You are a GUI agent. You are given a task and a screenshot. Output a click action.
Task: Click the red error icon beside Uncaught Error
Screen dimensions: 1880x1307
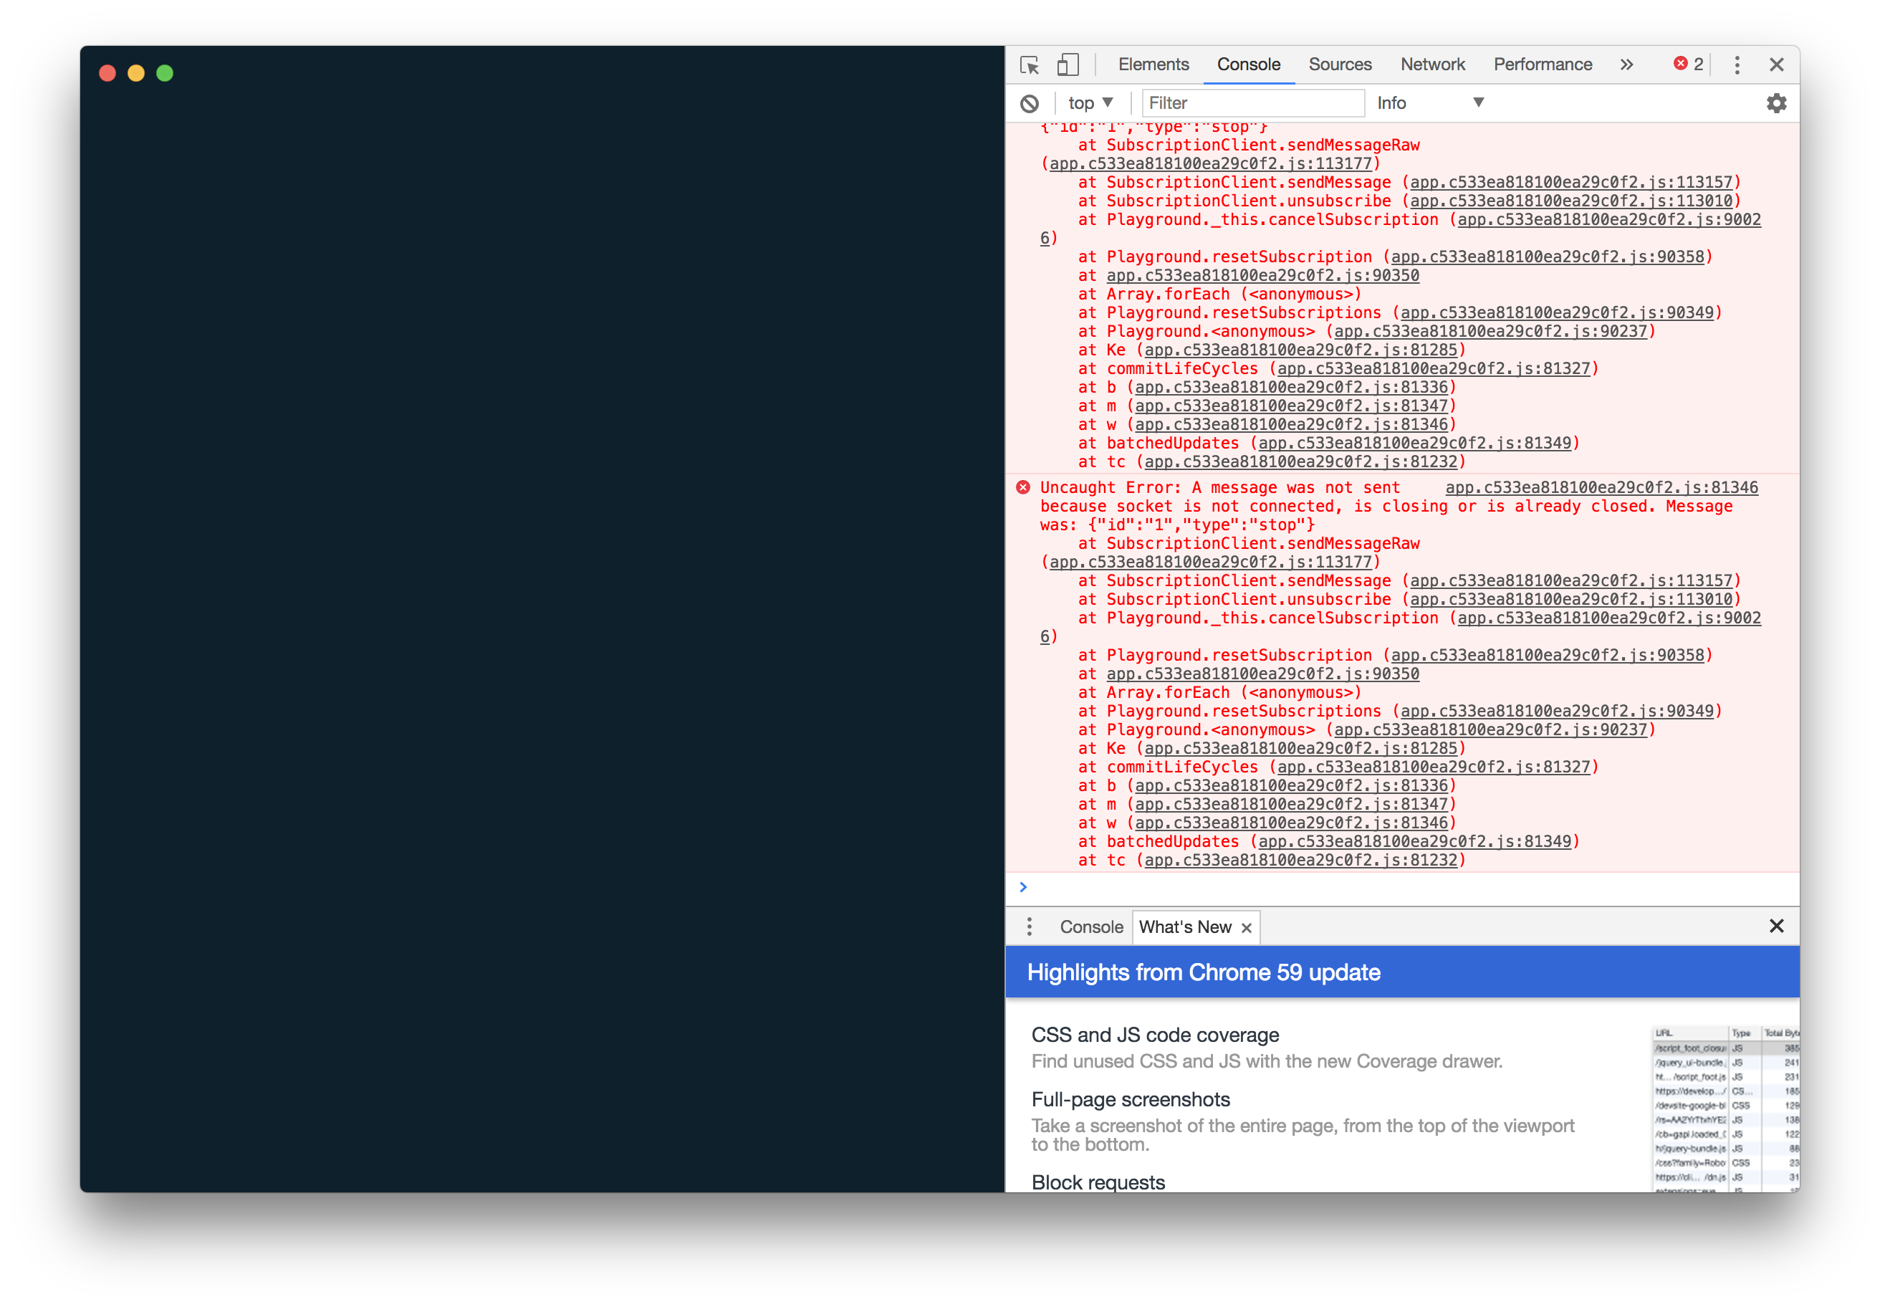[1022, 487]
